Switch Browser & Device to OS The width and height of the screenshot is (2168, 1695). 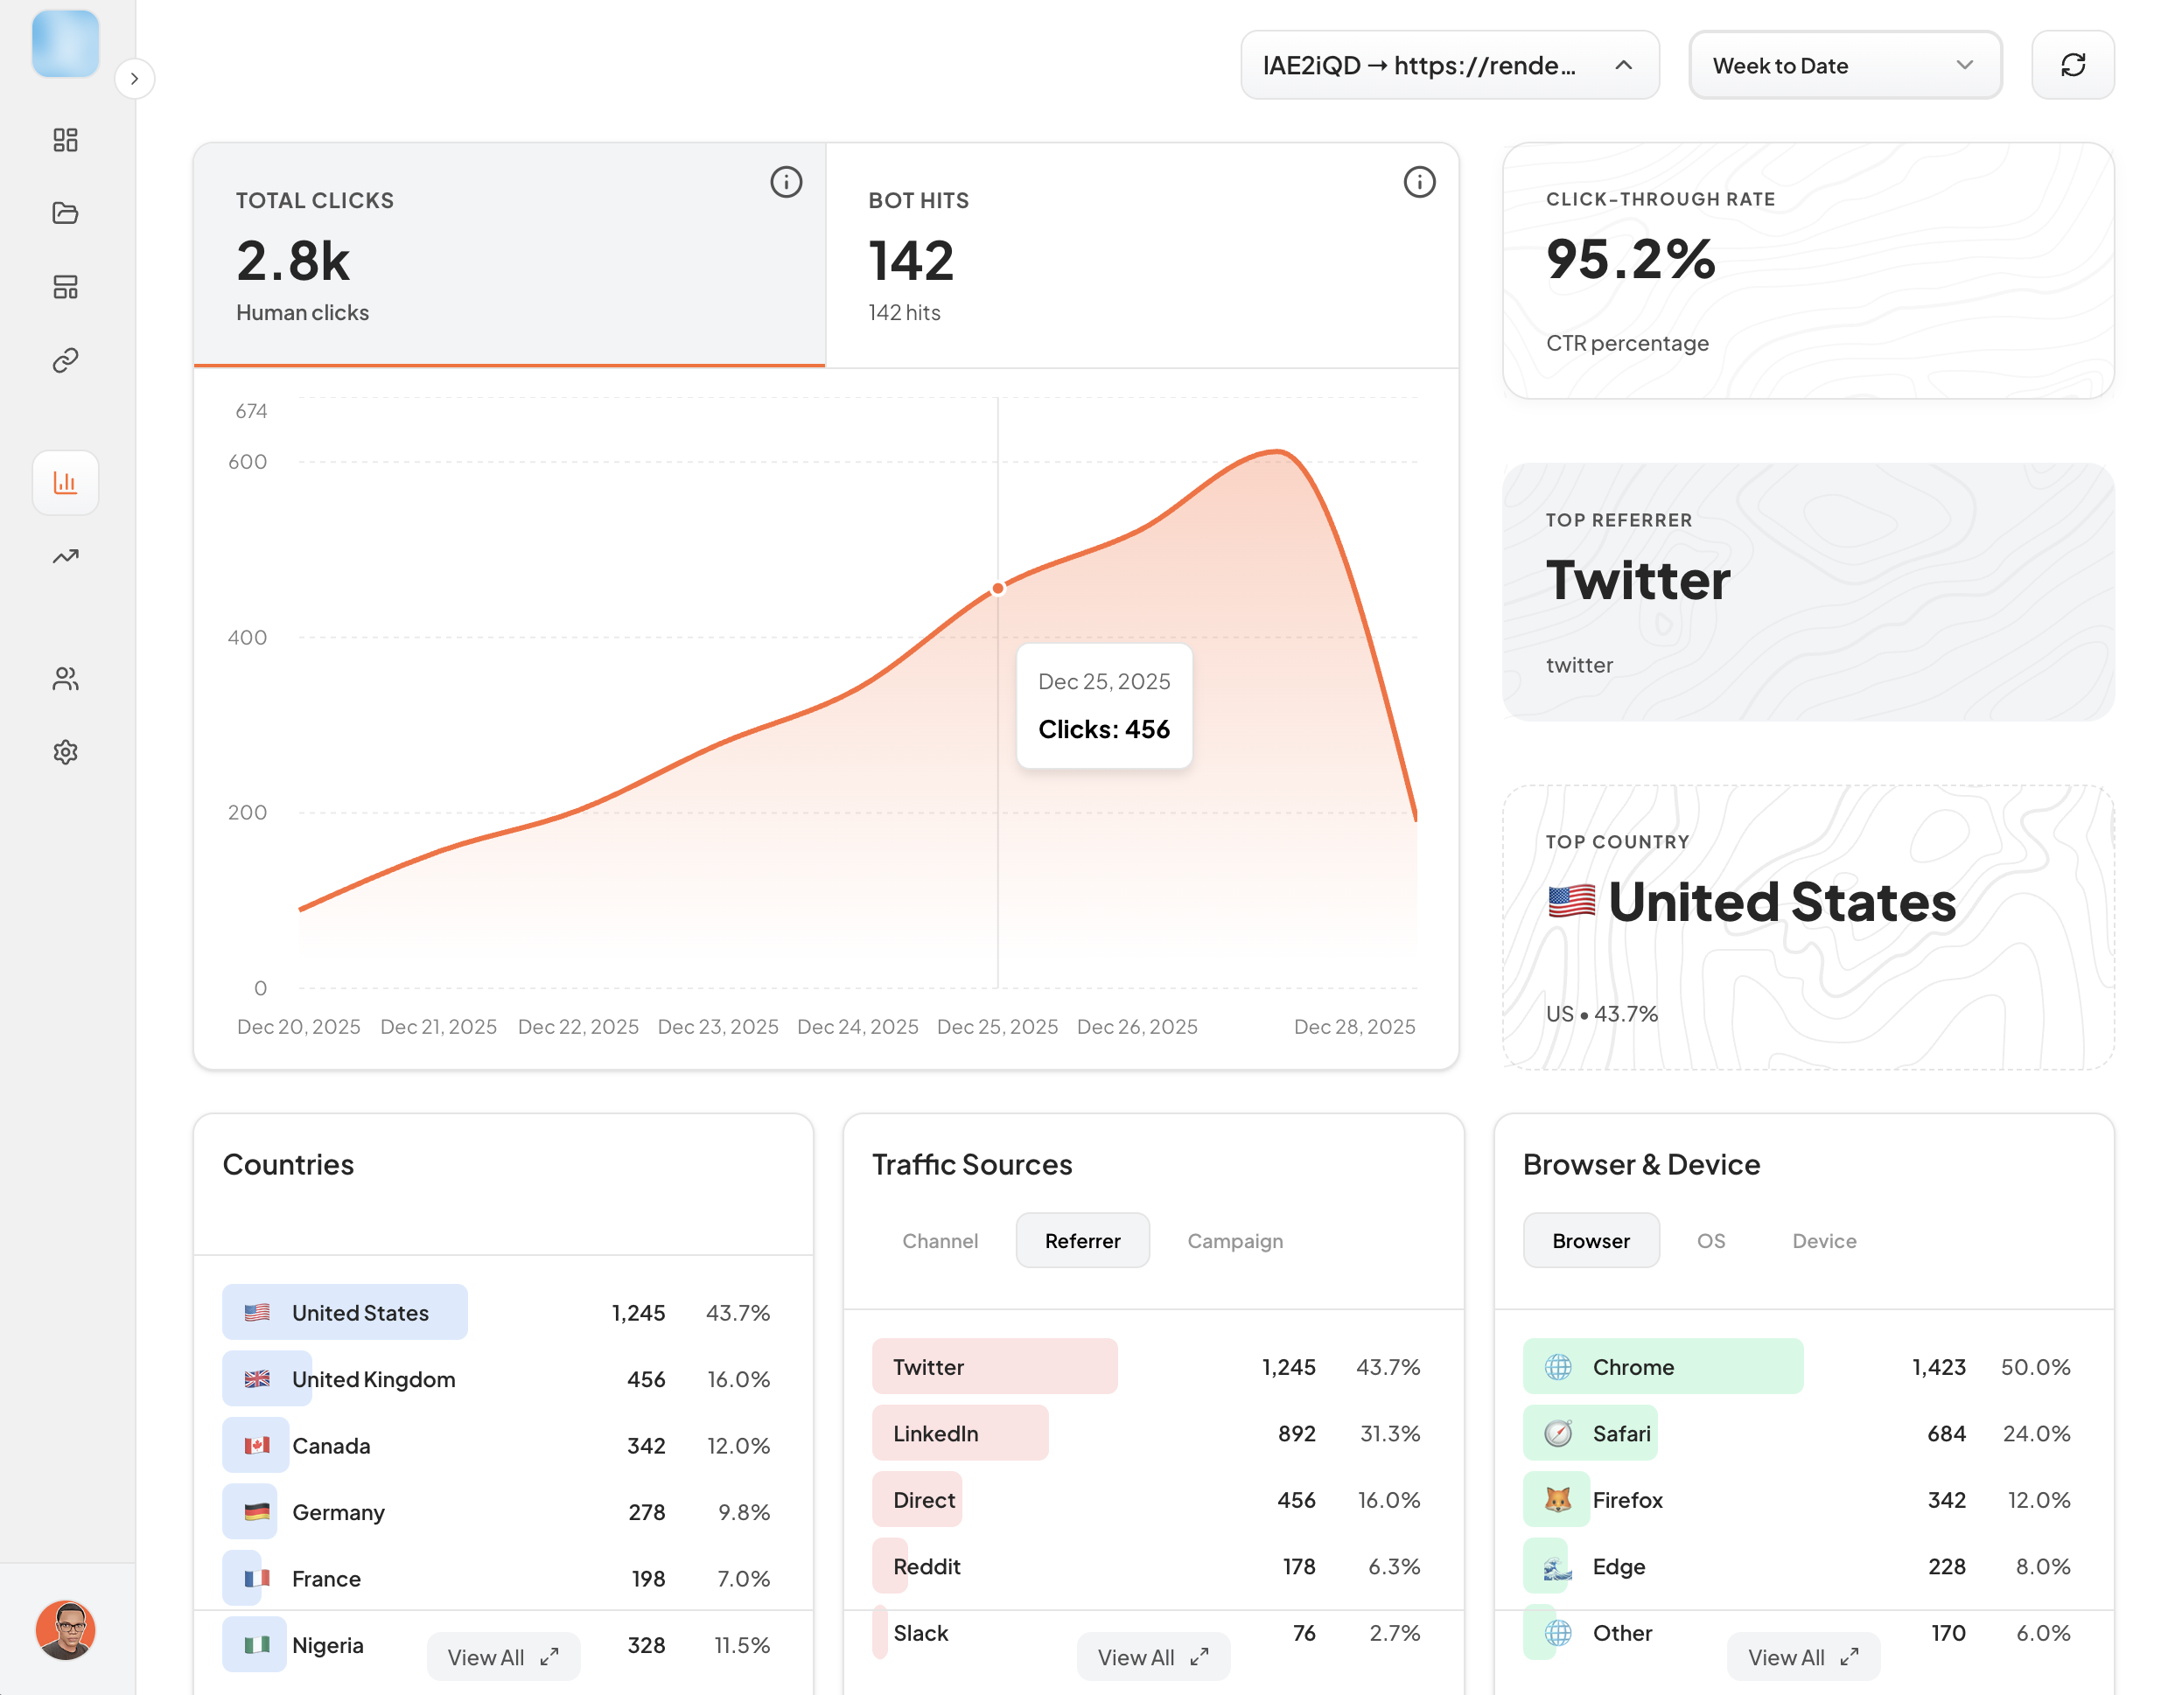[x=1710, y=1240]
